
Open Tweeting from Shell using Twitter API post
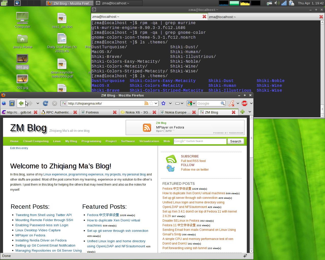[43, 215]
